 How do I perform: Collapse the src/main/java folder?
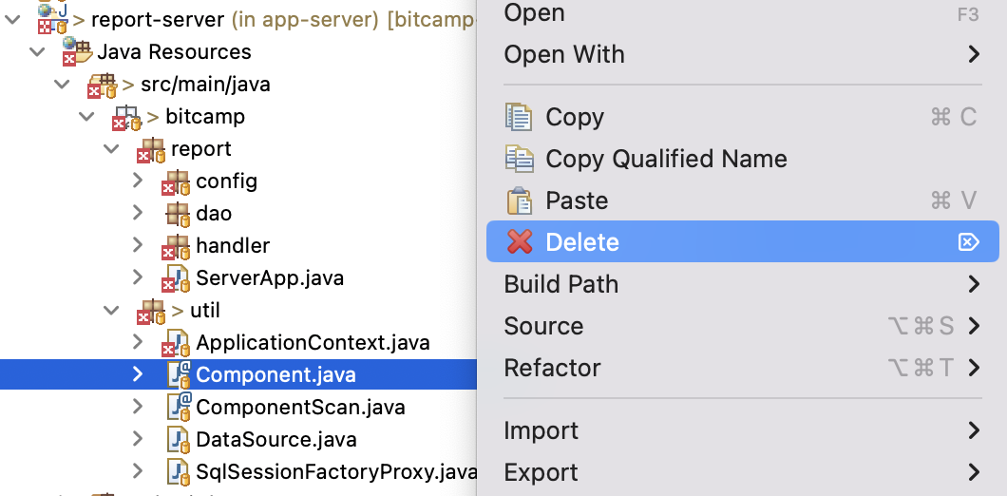point(62,85)
